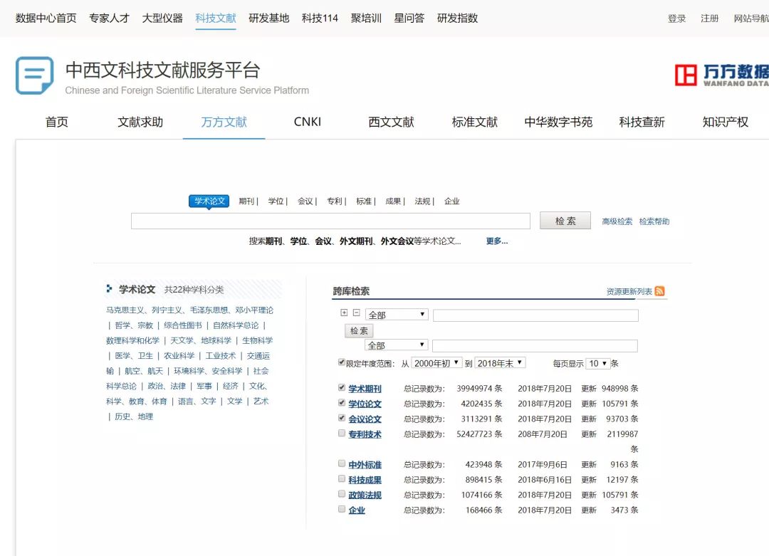Open the 高级检索 advanced search link
Image resolution: width=769 pixels, height=556 pixels.
pos(617,221)
